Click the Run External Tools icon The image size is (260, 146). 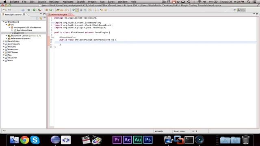[x=39, y=10]
